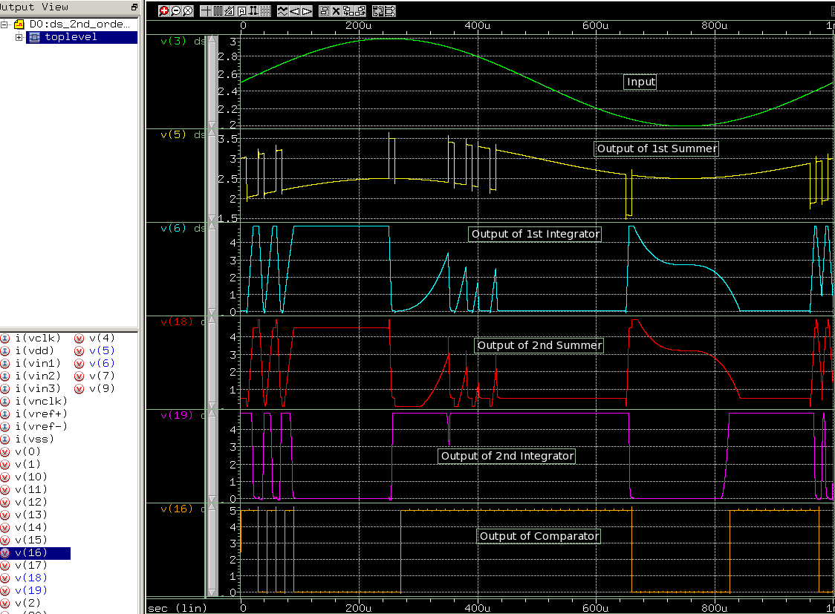The height and width of the screenshot is (614, 835).
Task: Click the right arrow next icon
Action: 307,11
